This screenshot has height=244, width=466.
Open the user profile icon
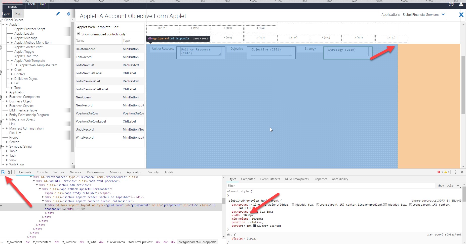461,4
